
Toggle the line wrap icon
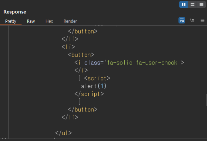coord(182,20)
